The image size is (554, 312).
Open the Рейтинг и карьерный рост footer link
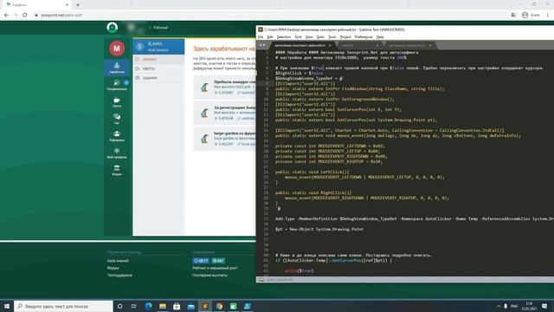215,268
